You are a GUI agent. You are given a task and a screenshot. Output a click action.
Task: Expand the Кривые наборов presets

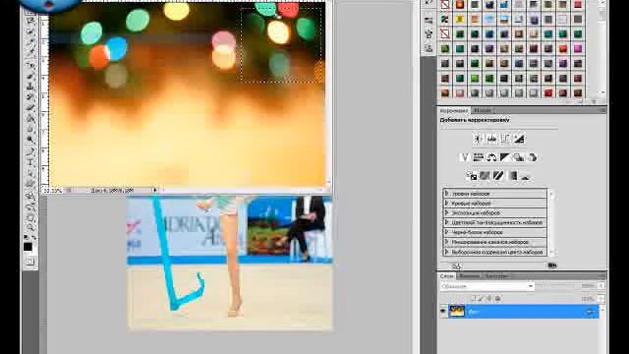tap(446, 204)
